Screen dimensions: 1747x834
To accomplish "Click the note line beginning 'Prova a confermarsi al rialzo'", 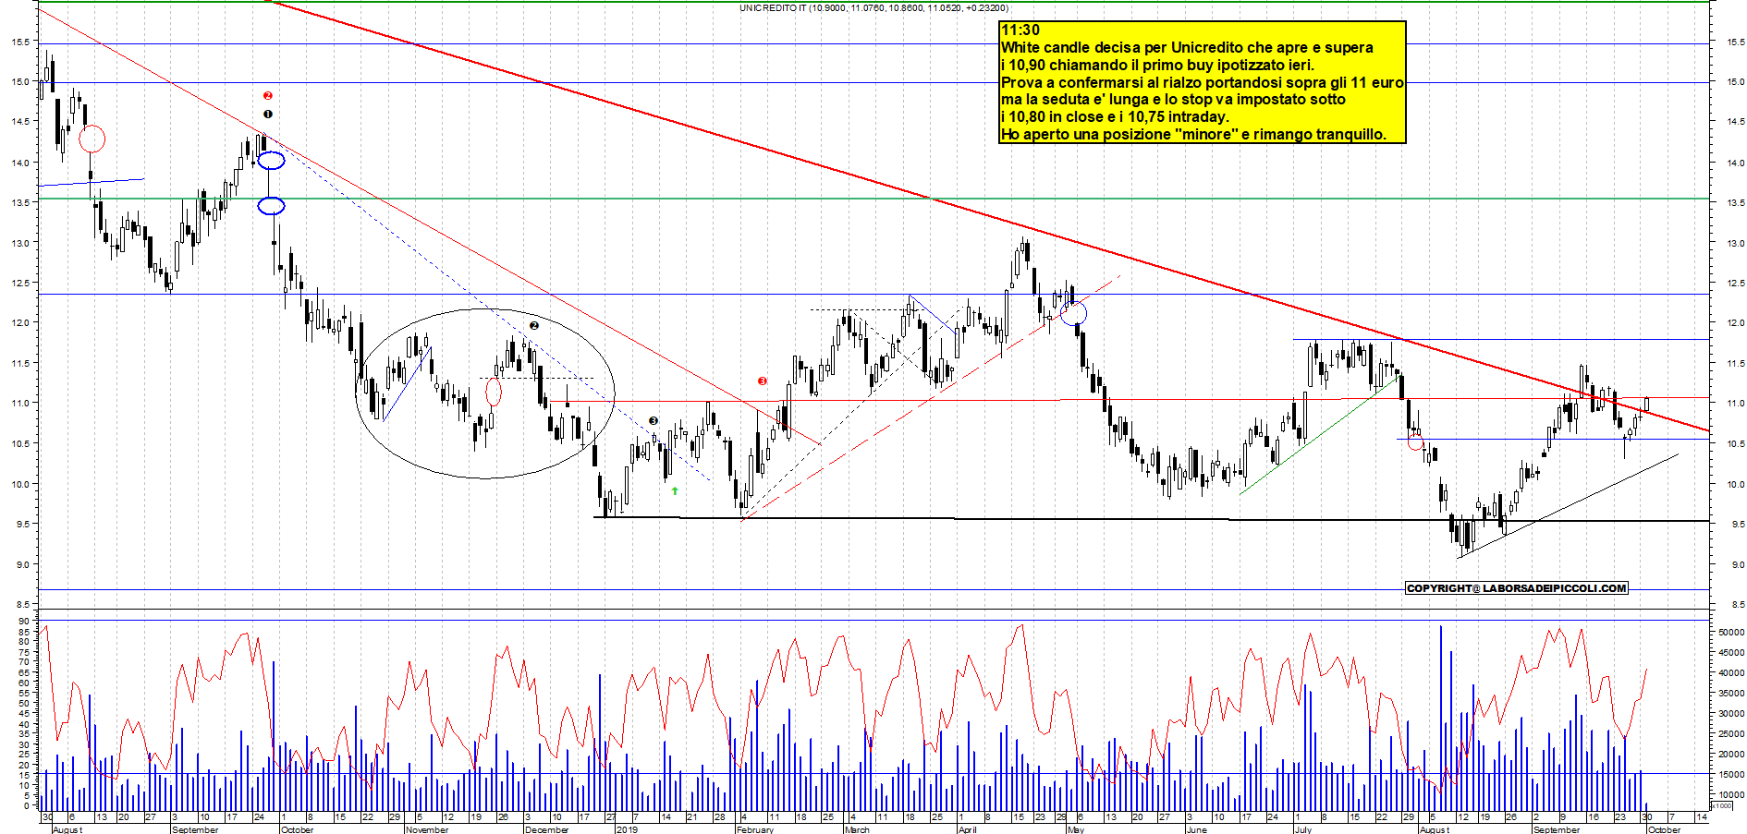I will tap(1203, 82).
